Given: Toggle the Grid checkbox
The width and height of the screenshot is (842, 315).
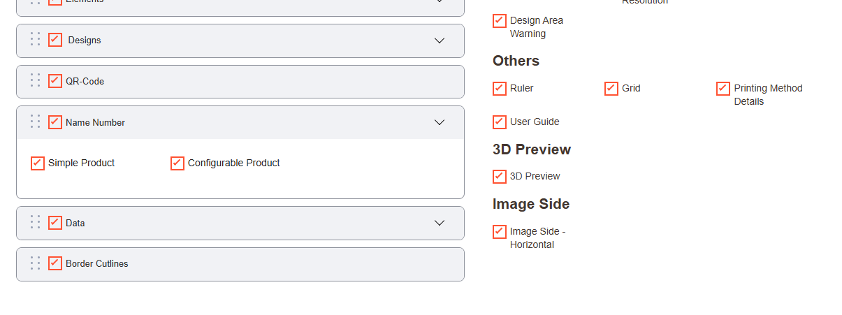Looking at the screenshot, I should tap(611, 89).
